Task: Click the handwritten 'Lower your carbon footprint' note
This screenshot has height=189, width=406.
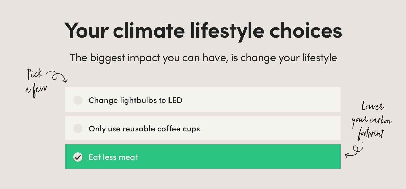Action: tap(372, 121)
